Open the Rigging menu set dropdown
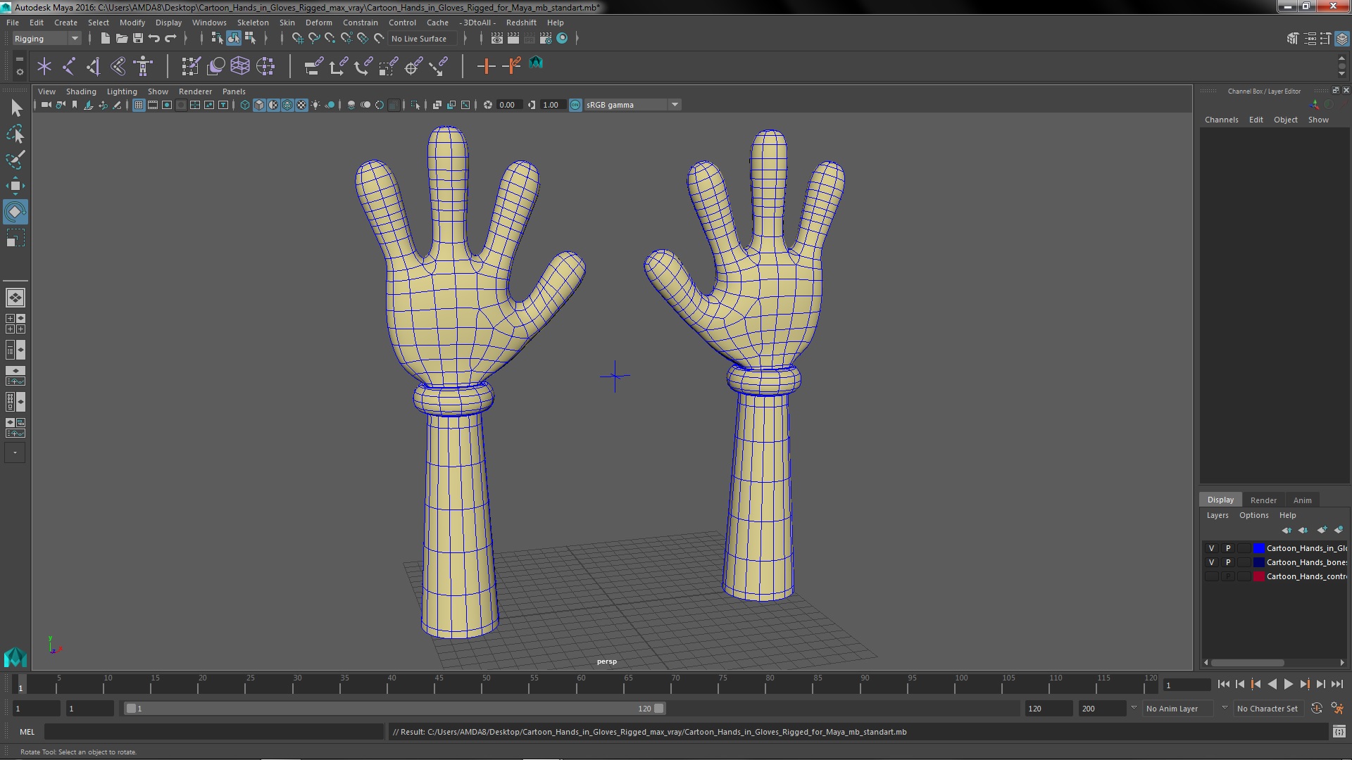1352x760 pixels. click(46, 39)
